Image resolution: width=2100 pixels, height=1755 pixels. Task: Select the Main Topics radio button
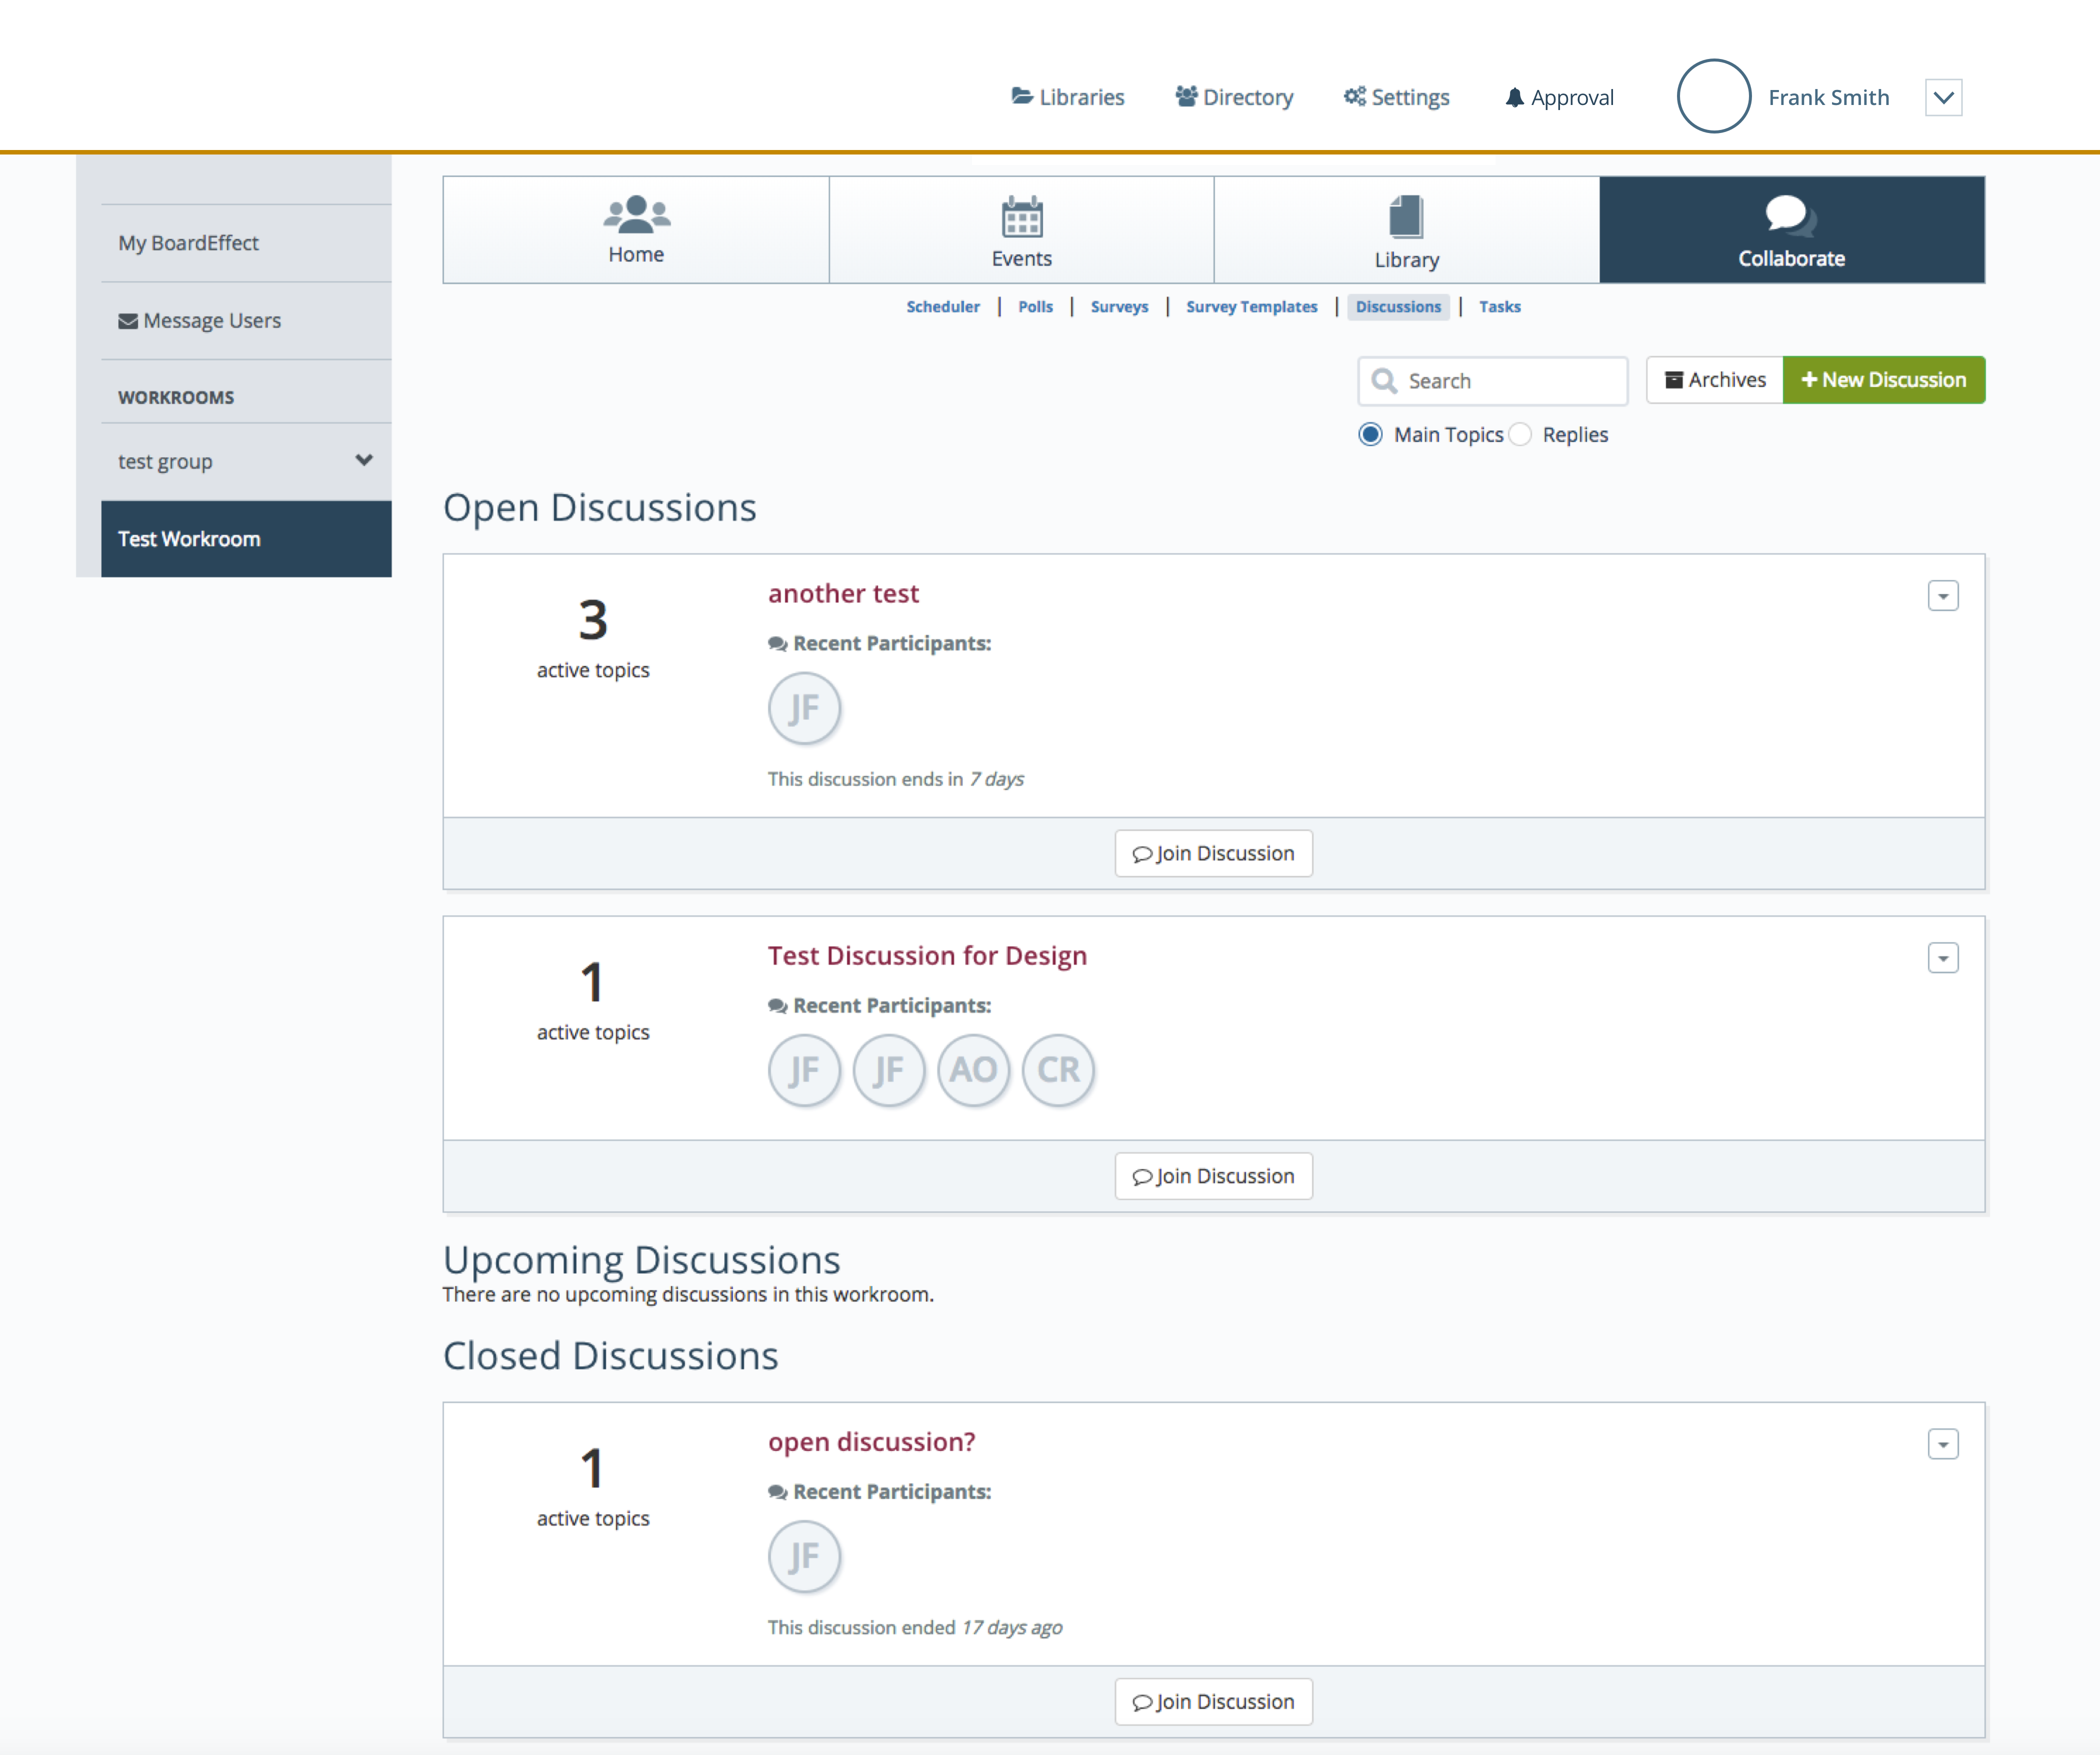(x=1370, y=434)
